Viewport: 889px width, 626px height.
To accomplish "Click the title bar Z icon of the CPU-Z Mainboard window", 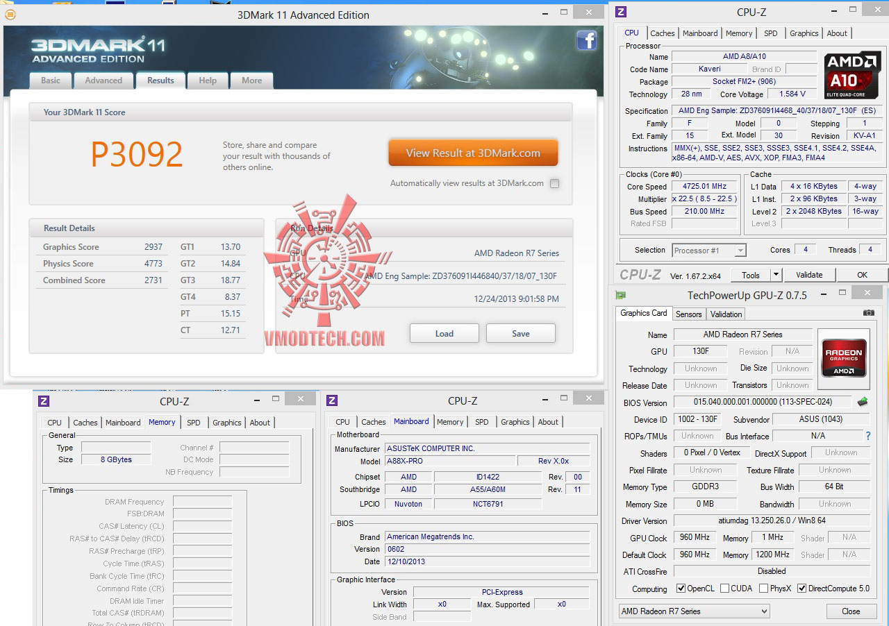I will point(332,400).
